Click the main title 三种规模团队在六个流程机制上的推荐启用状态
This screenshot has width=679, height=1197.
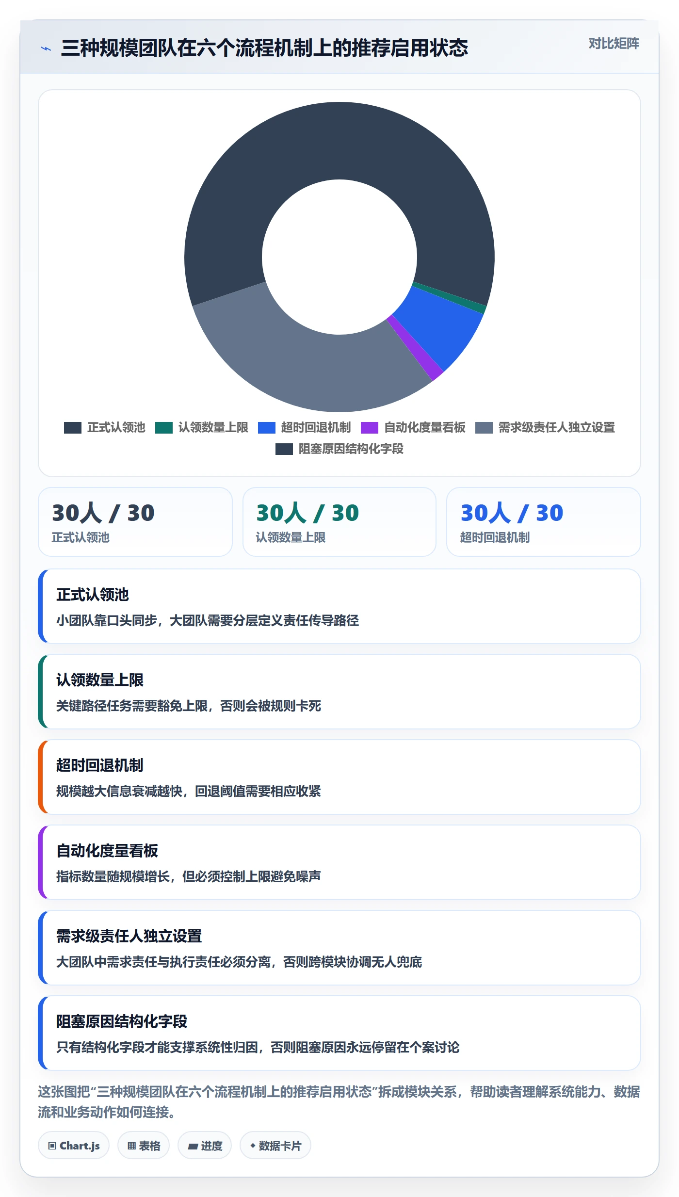(x=264, y=48)
